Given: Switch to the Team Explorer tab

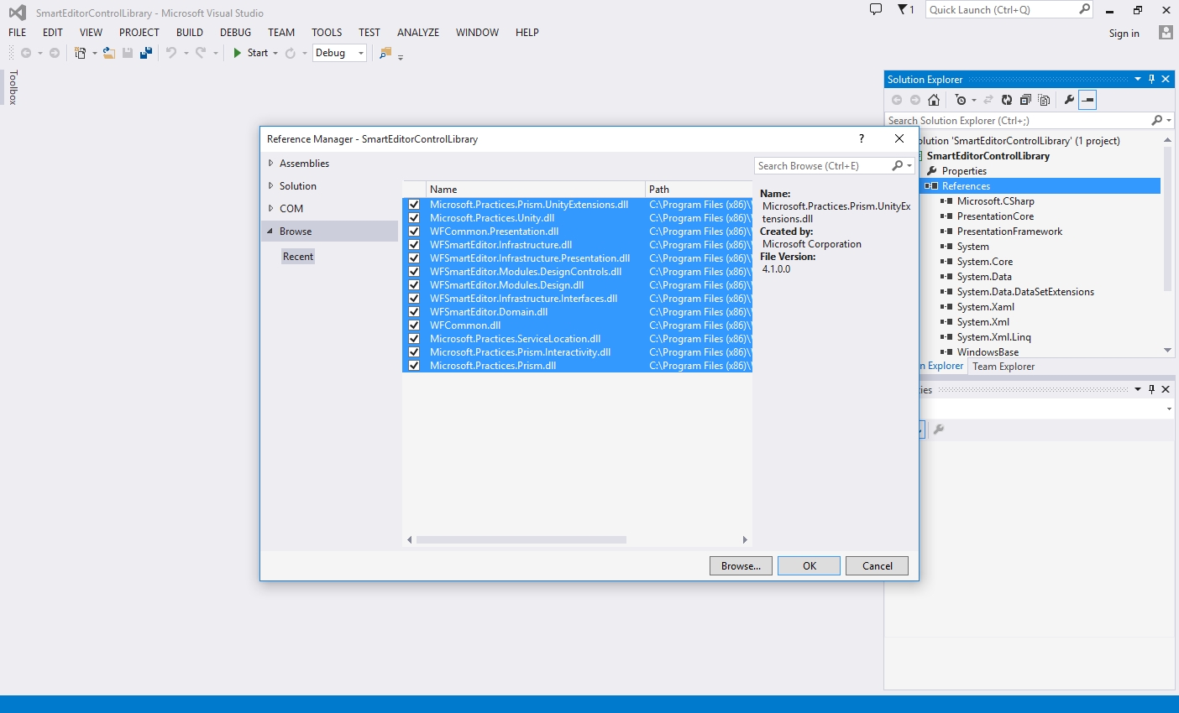Looking at the screenshot, I should tap(1003, 367).
